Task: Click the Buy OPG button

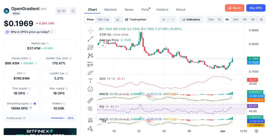Action: click(x=256, y=8)
